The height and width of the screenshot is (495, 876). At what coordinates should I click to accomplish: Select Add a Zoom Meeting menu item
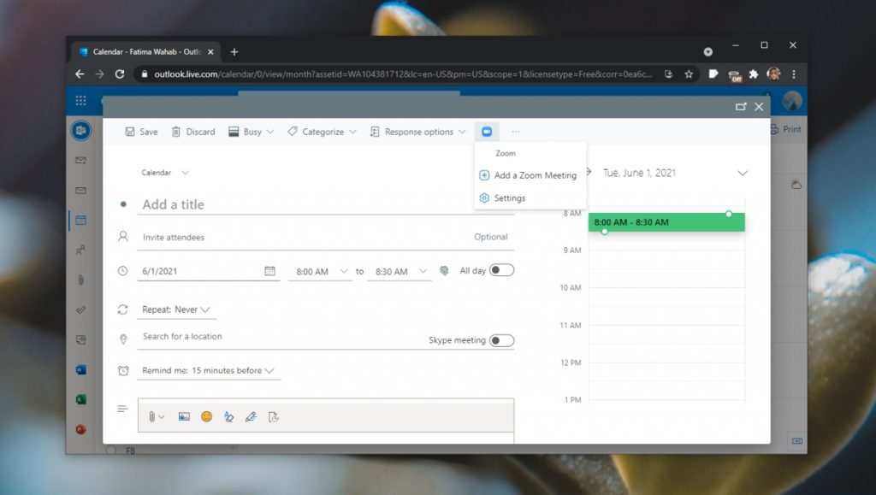click(x=535, y=175)
